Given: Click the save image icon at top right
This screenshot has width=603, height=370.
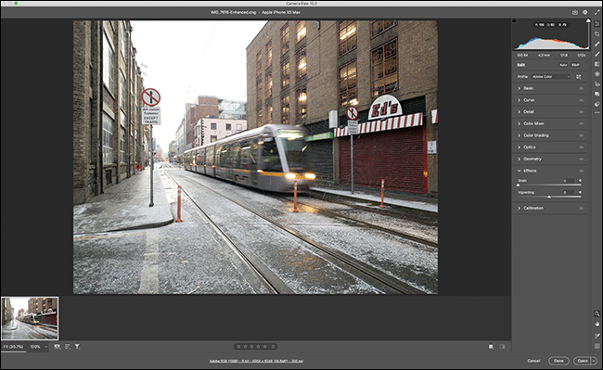Looking at the screenshot, I should tap(575, 12).
